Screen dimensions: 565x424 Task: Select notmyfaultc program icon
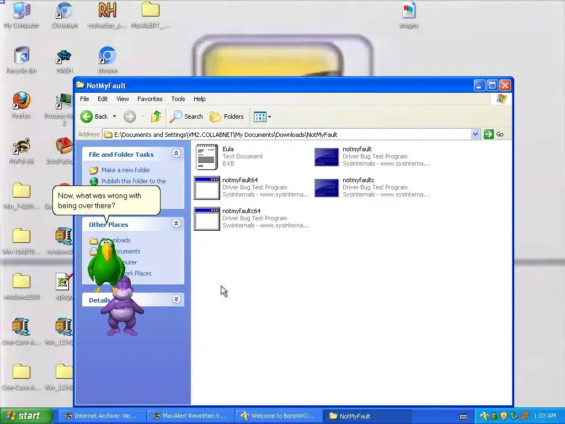327,188
